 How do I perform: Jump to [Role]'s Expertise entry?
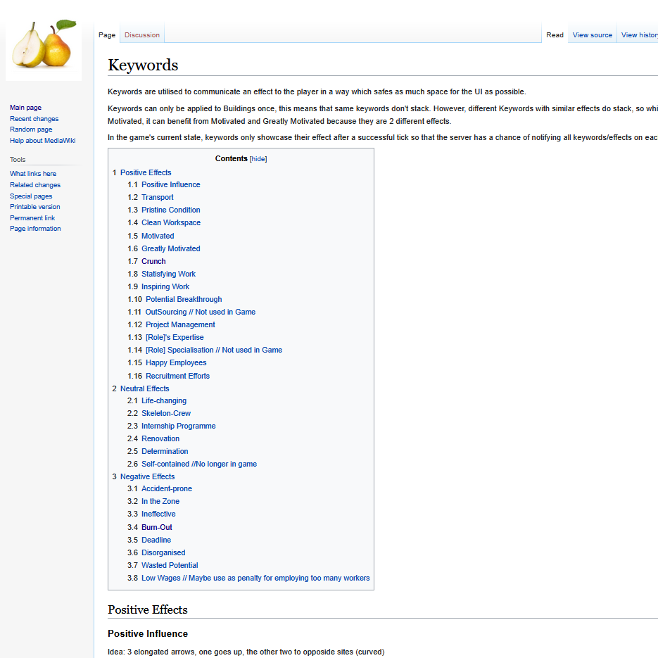175,337
